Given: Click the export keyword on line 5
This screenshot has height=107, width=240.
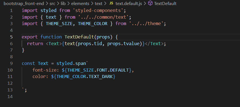Looking at the screenshot, I should [30, 37].
